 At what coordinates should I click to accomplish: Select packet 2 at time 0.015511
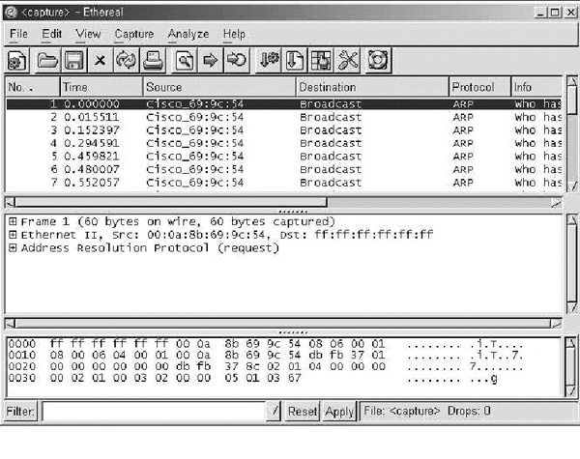pos(284,117)
